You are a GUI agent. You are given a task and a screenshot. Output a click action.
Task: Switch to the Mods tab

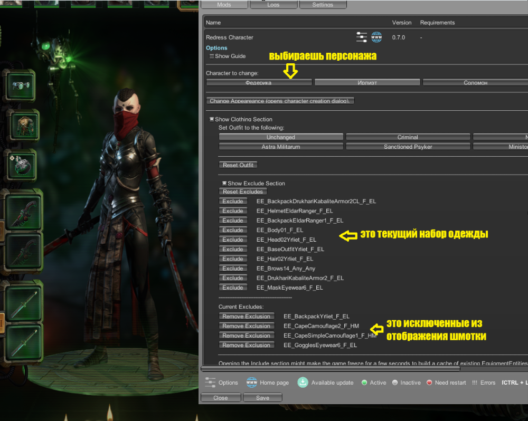pyautogui.click(x=224, y=5)
